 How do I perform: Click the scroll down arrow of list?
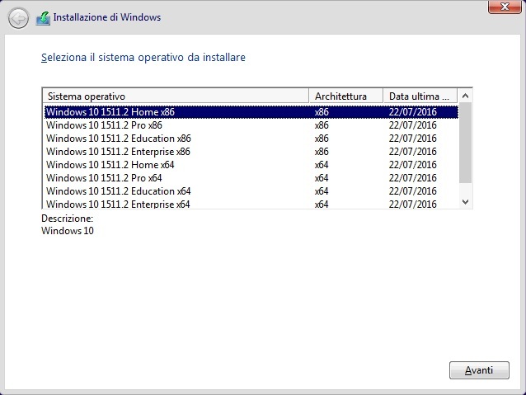(465, 202)
